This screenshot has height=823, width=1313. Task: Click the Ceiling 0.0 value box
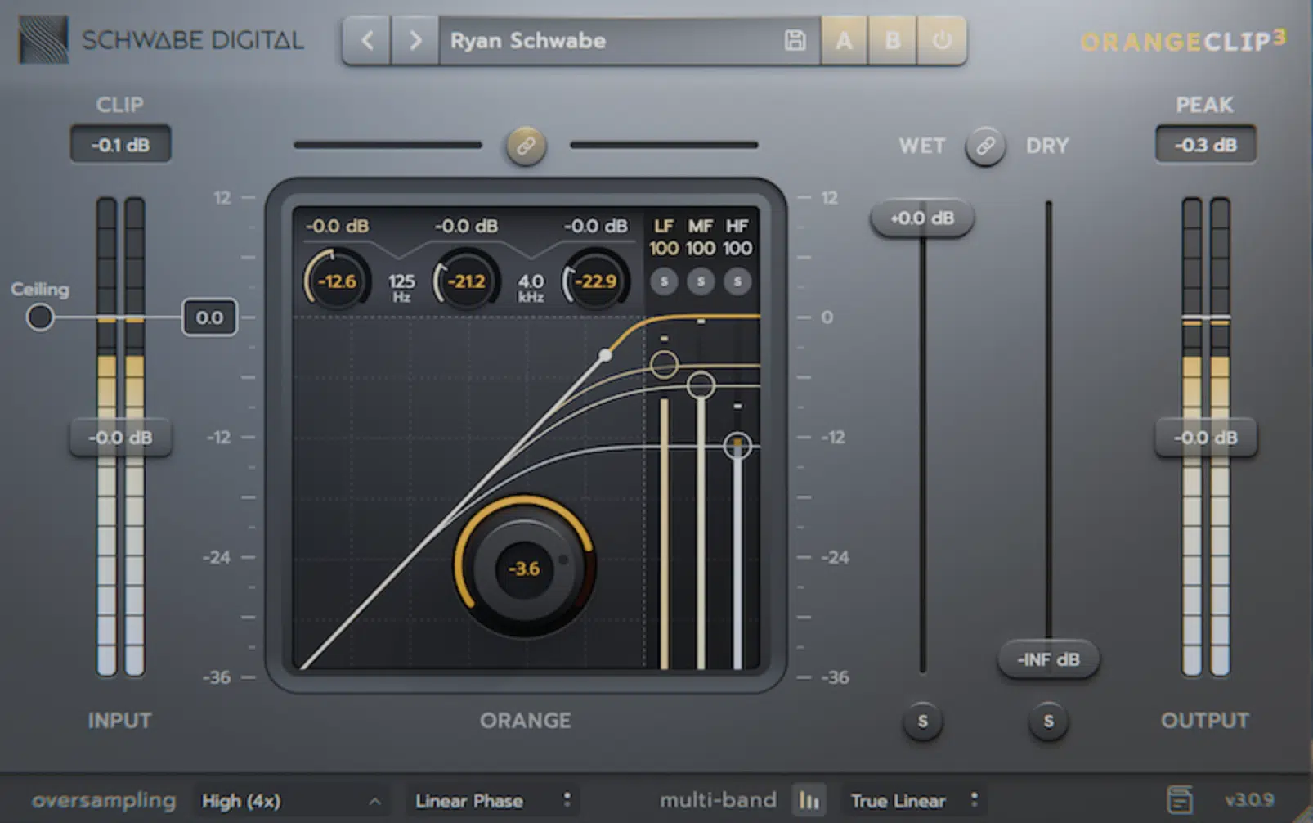[209, 317]
